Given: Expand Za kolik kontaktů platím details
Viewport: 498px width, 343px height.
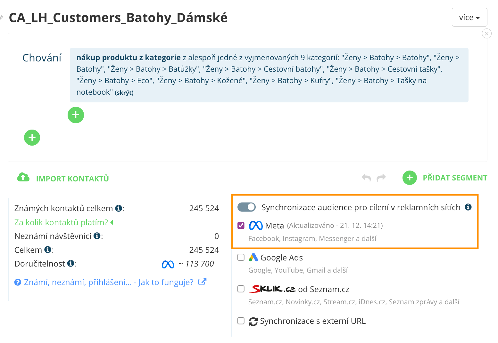Looking at the screenshot, I should pos(63,222).
